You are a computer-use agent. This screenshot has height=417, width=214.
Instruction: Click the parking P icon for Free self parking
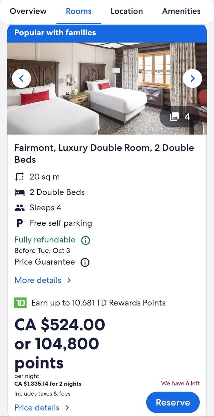19,223
